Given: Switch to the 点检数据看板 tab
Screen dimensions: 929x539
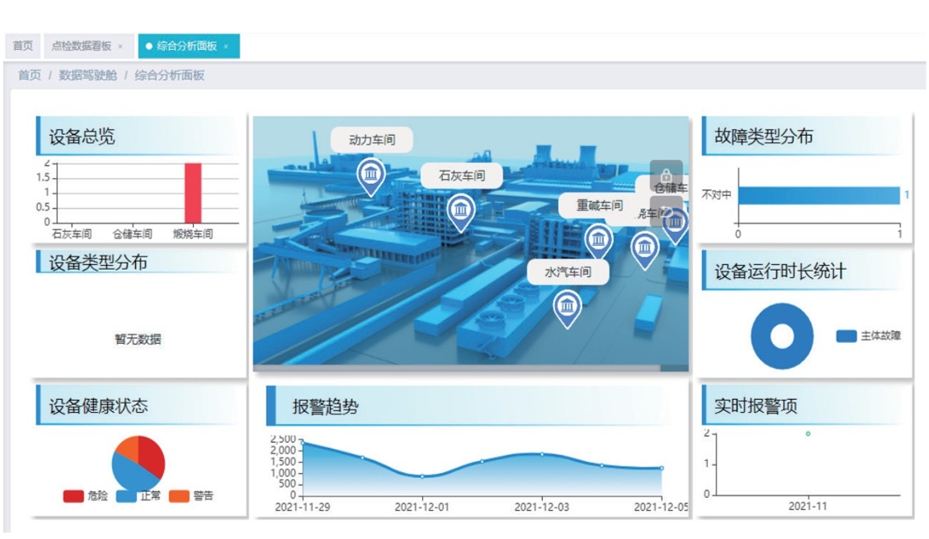Looking at the screenshot, I should 81,47.
